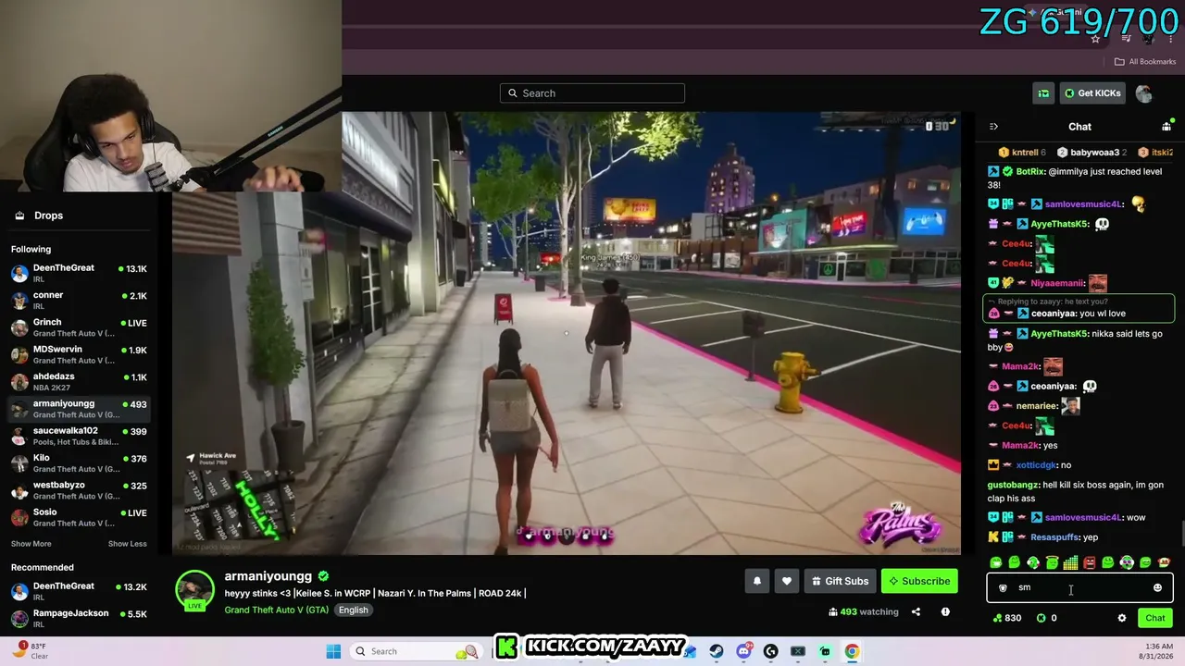Expand the list with Show More
1185x666 pixels.
(31, 544)
